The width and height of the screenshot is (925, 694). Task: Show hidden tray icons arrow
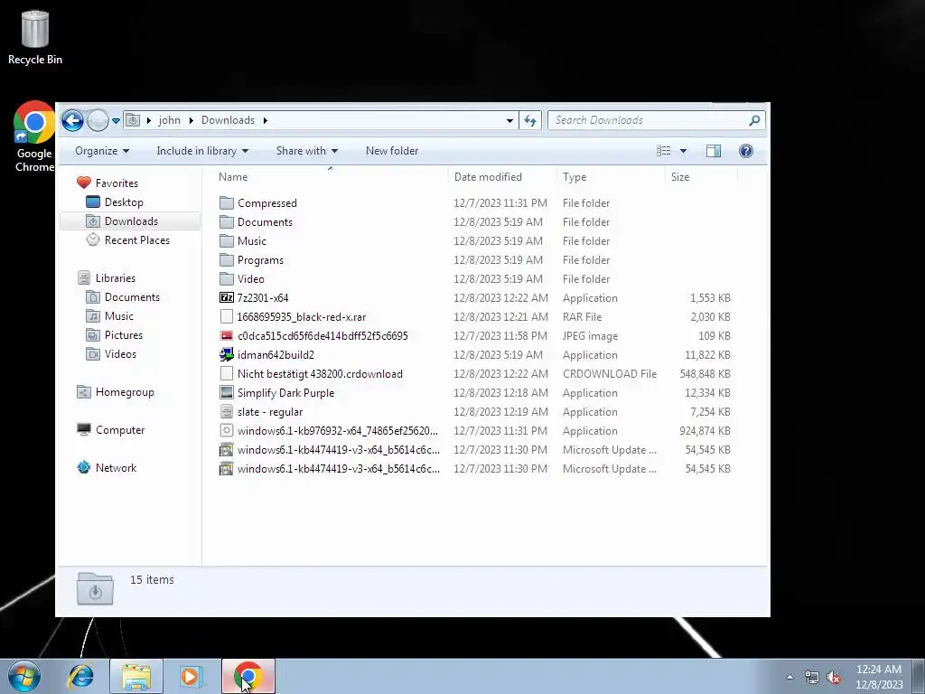point(790,677)
